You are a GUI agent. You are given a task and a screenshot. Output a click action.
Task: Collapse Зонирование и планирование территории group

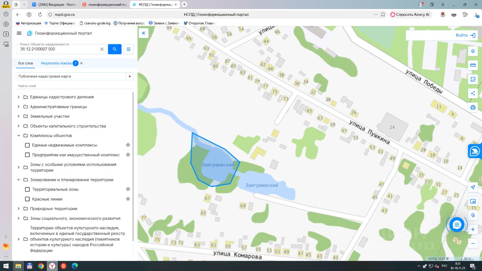[18, 180]
